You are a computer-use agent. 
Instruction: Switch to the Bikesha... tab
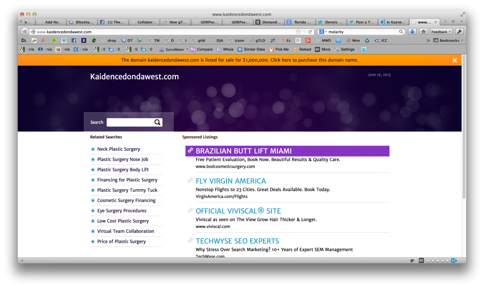(81, 22)
